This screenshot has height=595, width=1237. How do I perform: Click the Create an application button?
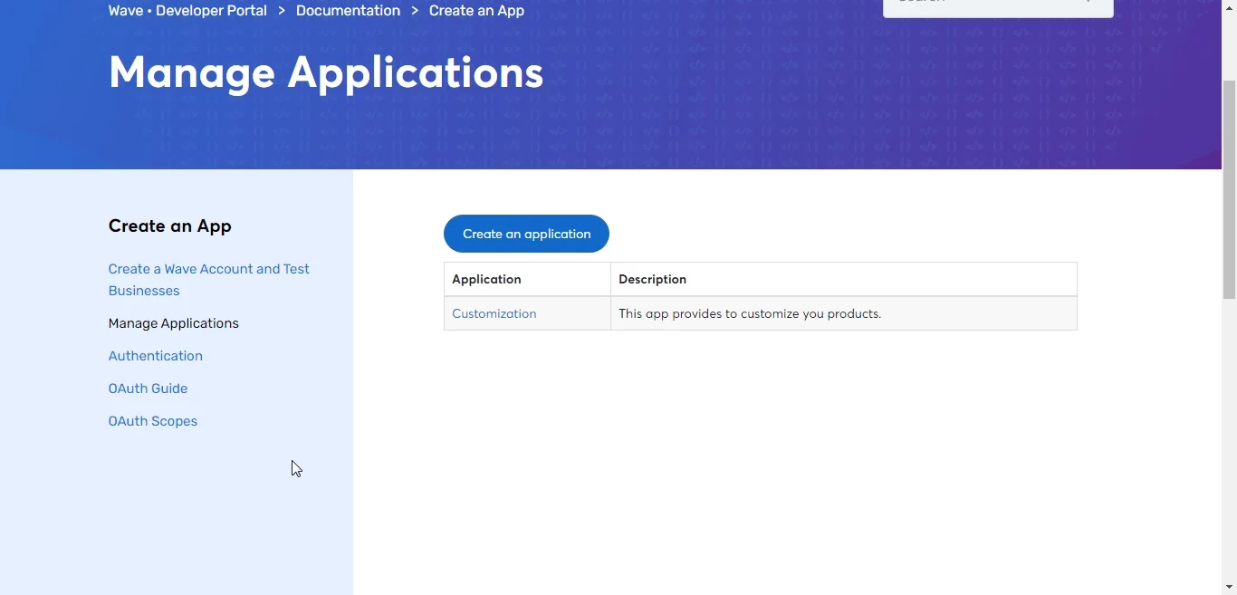click(526, 234)
